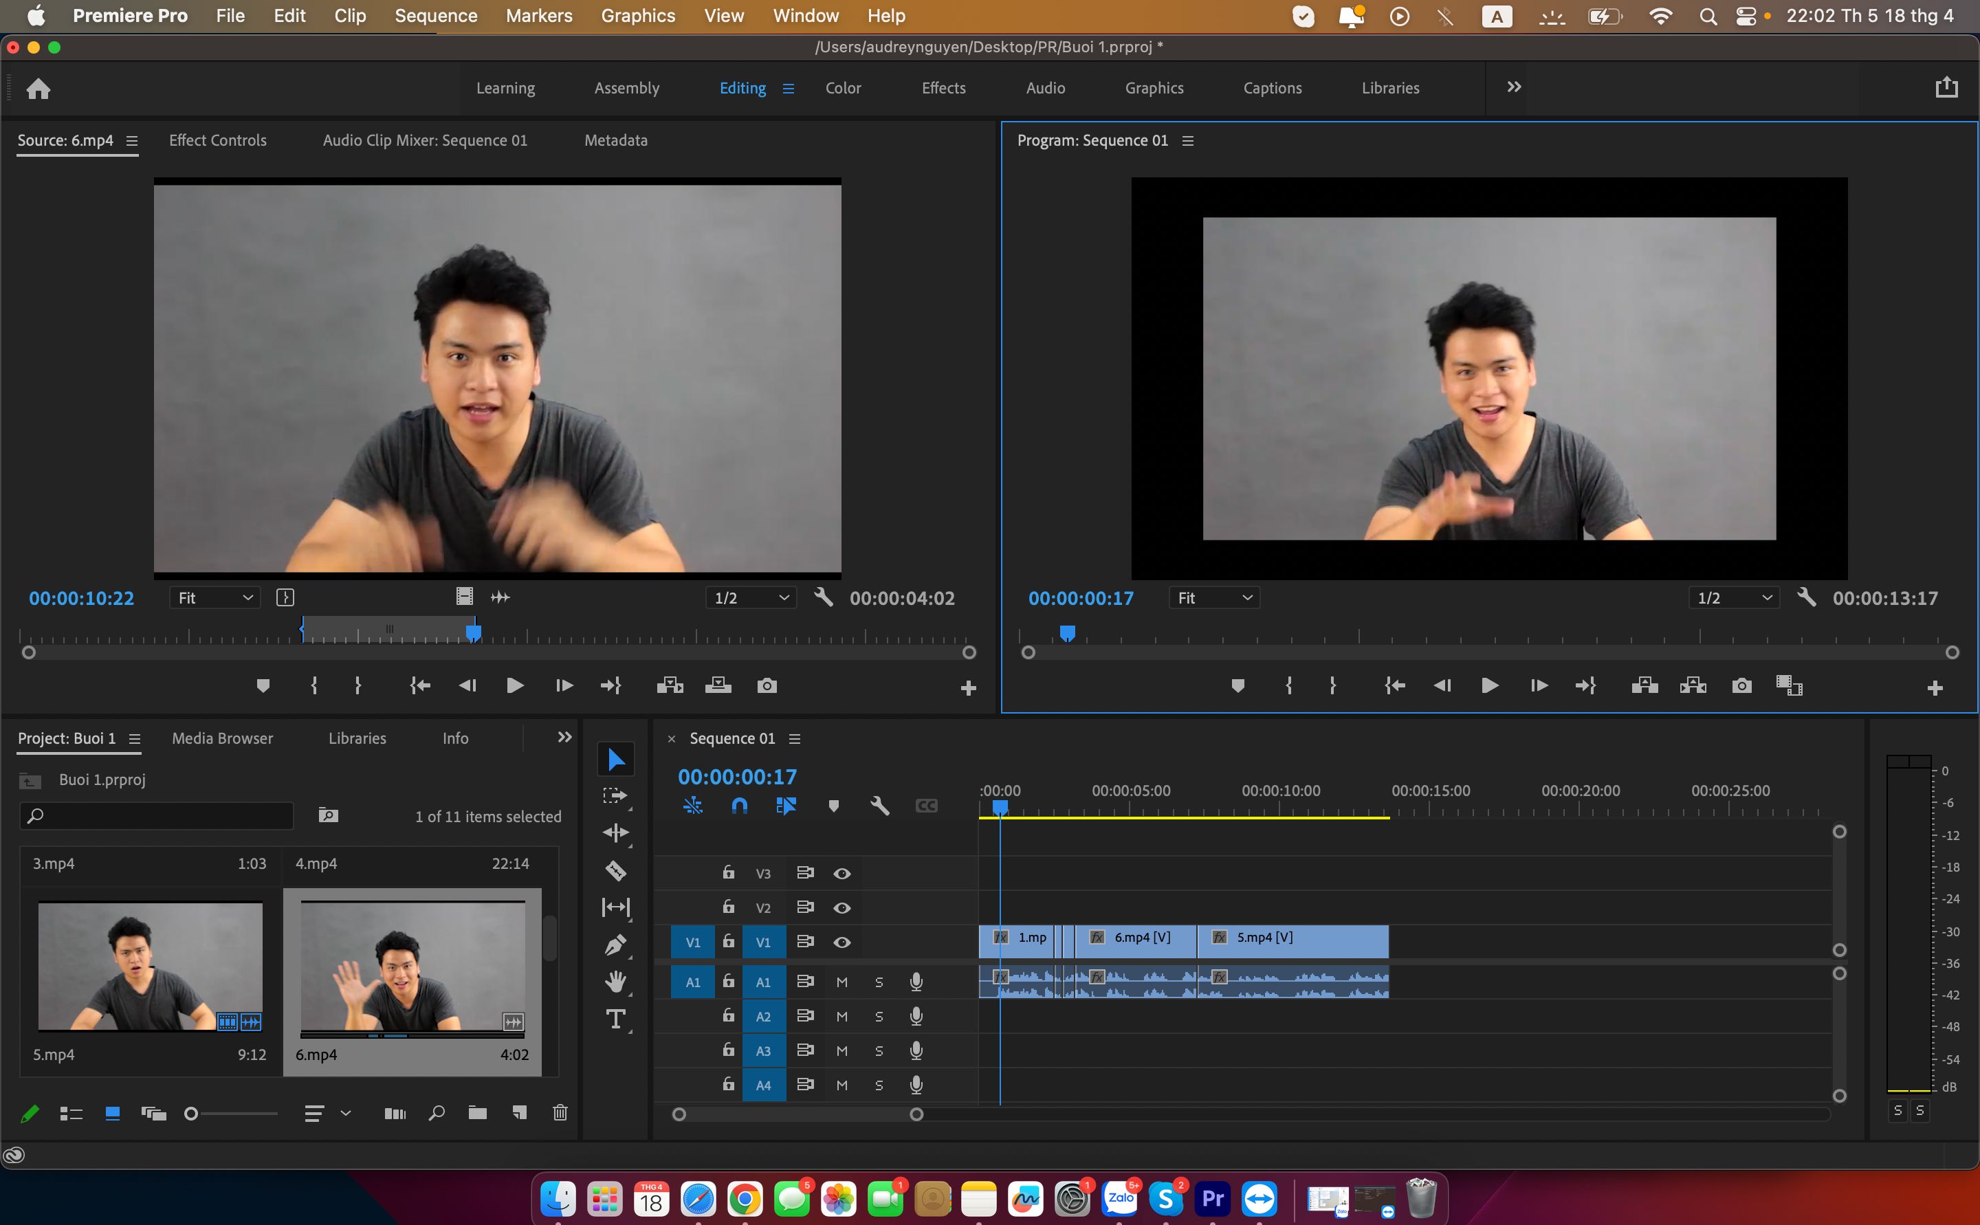Open the Effect Controls tab
The height and width of the screenshot is (1225, 1980).
point(218,140)
